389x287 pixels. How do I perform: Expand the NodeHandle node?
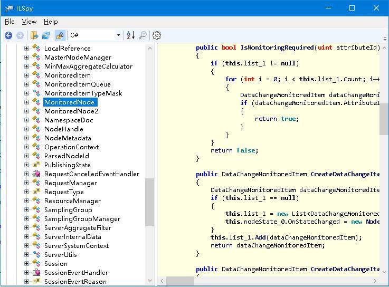26,129
